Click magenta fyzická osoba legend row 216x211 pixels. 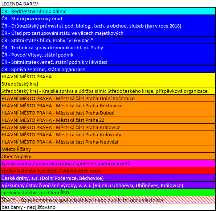coord(108,164)
